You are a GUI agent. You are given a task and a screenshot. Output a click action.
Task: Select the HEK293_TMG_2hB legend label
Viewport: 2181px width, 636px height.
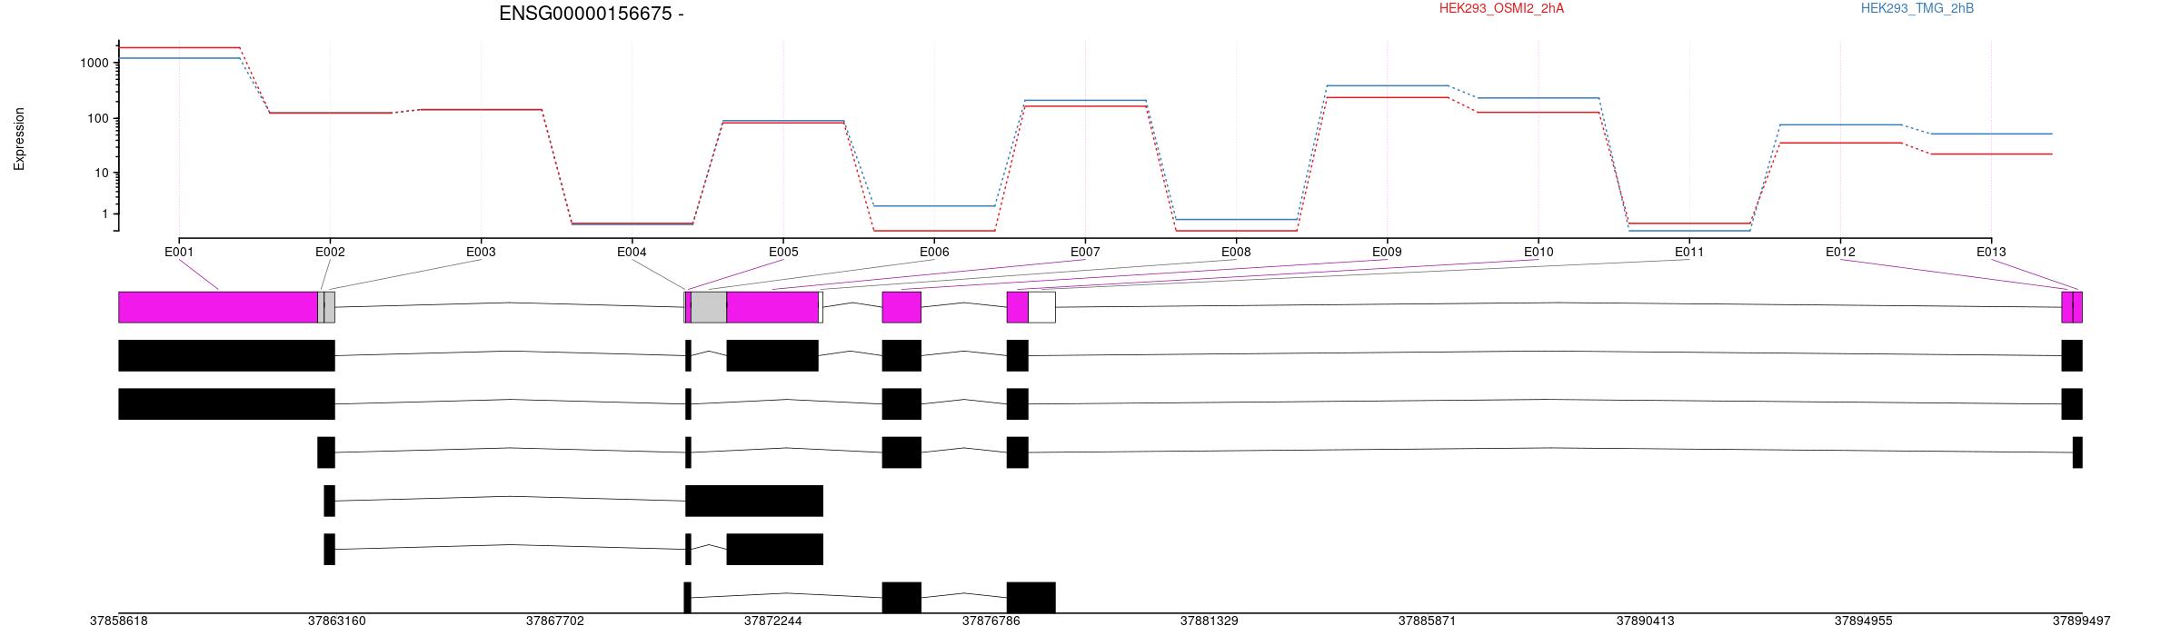[x=1917, y=8]
